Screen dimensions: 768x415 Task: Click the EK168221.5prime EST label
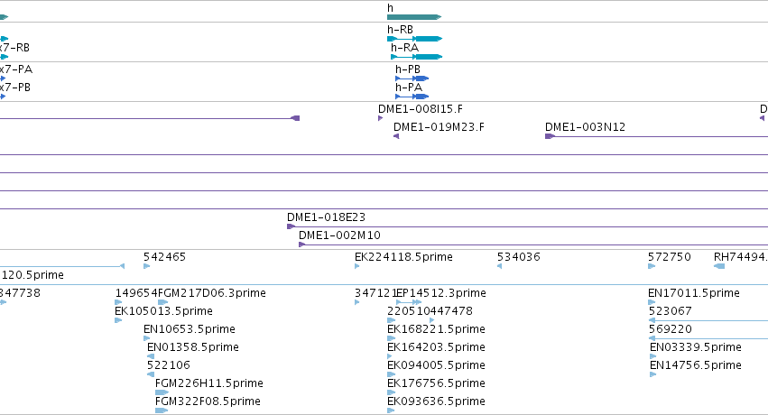coord(436,329)
